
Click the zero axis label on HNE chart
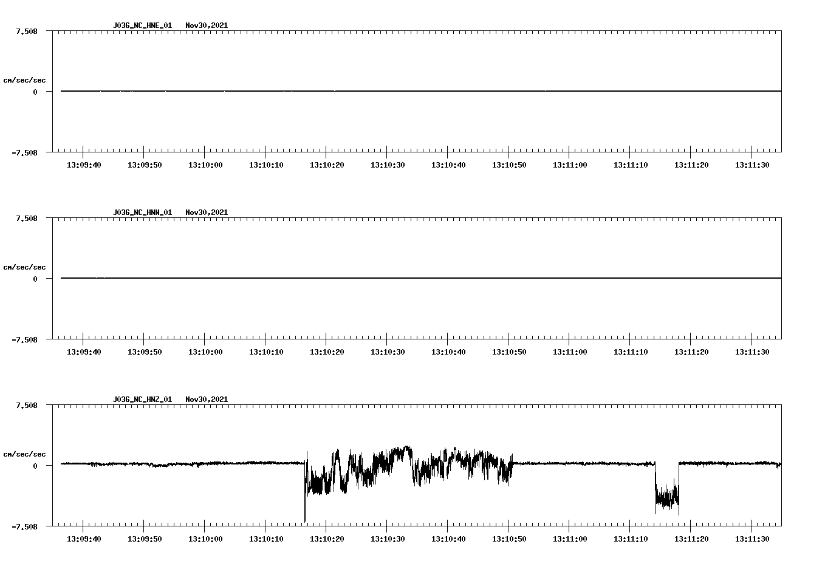[x=35, y=92]
